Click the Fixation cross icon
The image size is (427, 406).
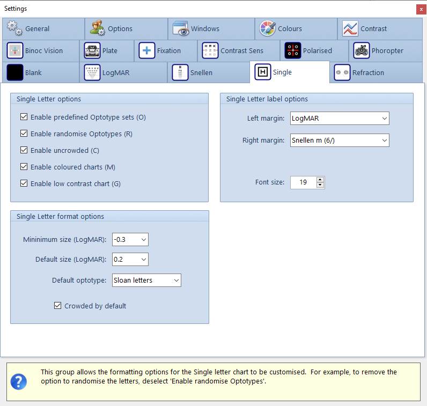tap(146, 50)
